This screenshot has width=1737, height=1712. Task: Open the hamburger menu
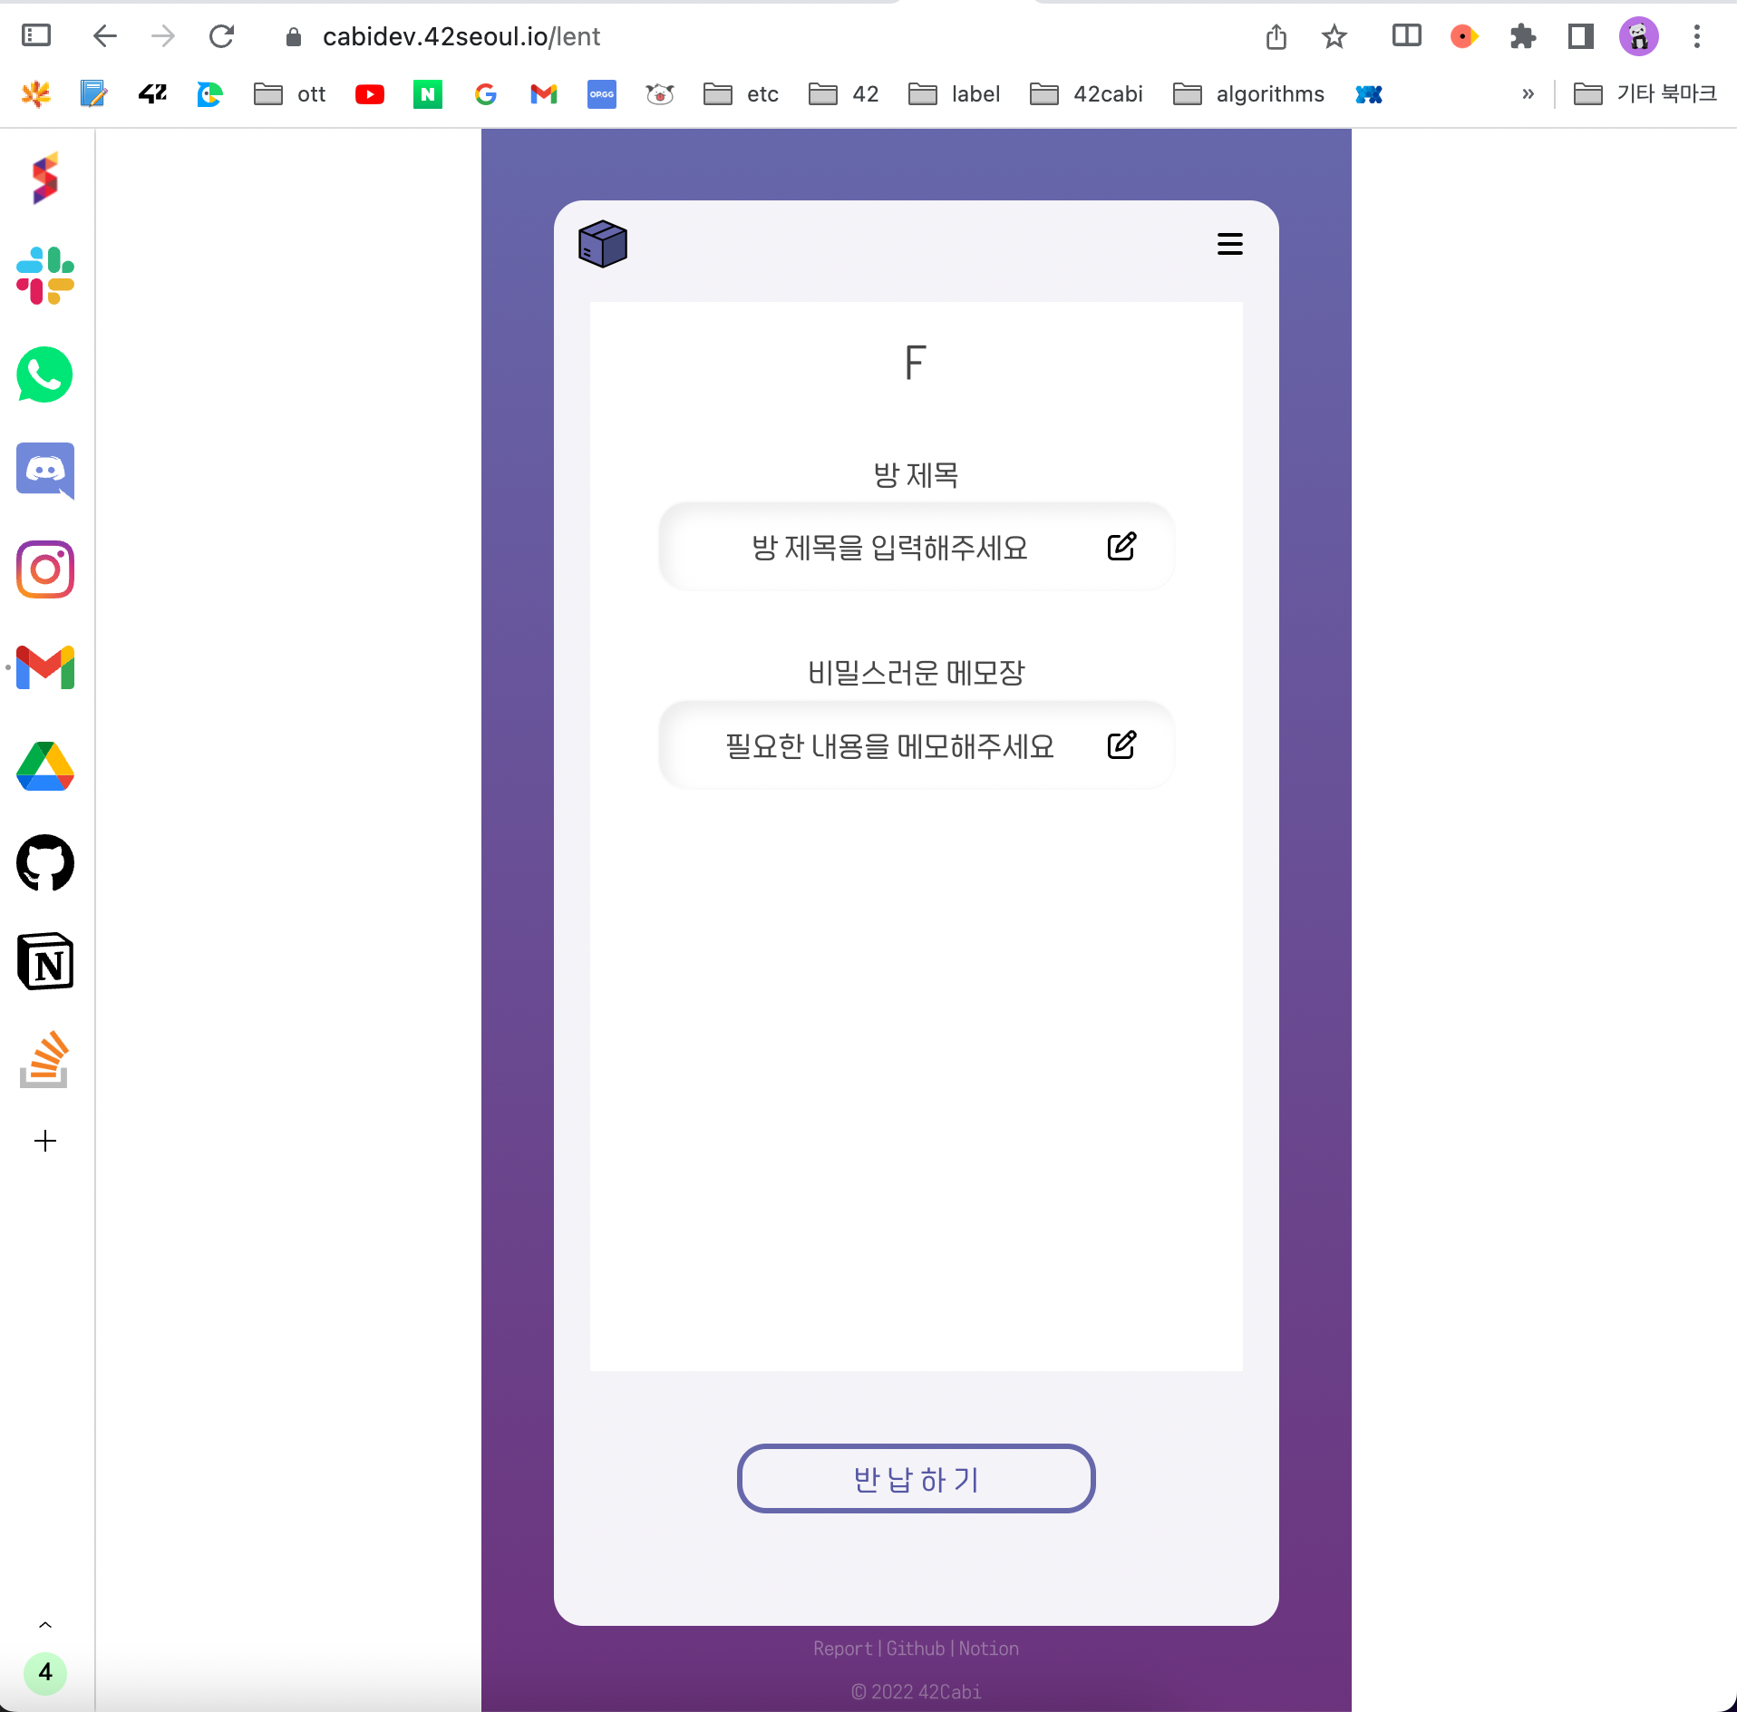[1229, 243]
